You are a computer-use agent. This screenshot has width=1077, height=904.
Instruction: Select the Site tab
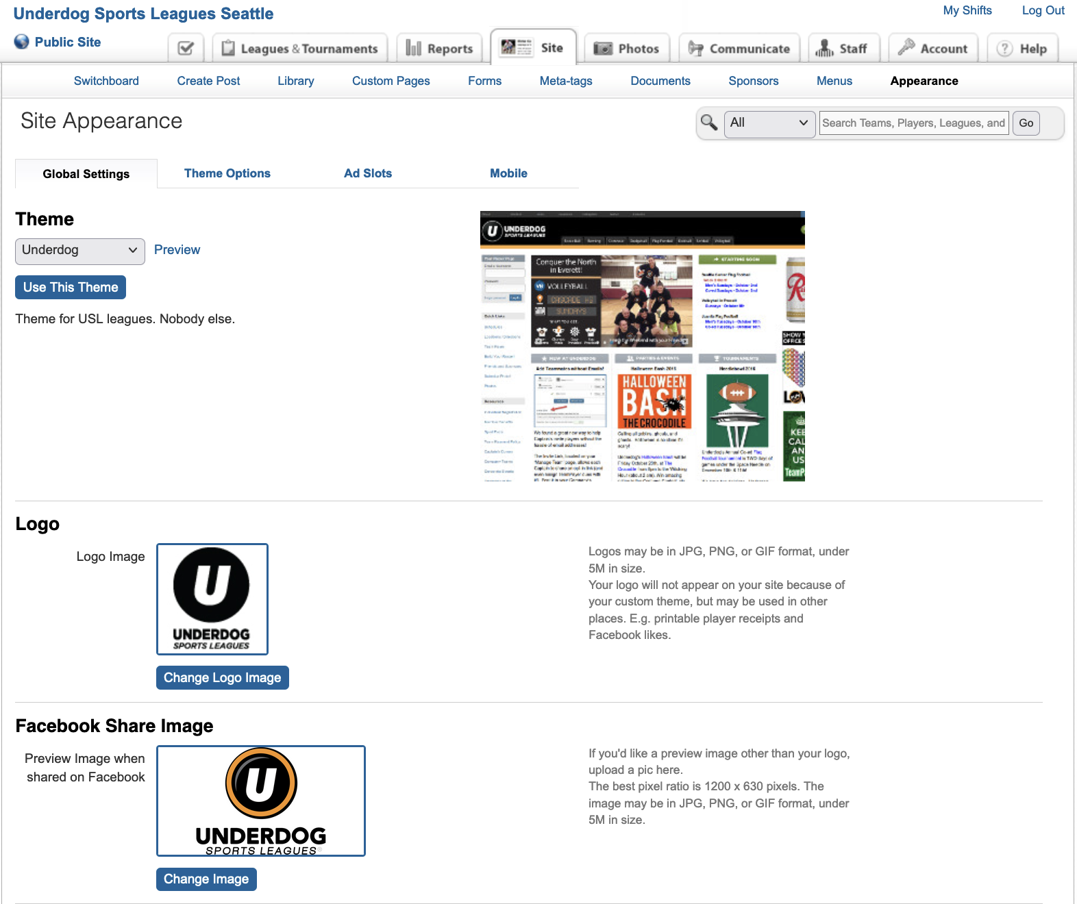534,47
